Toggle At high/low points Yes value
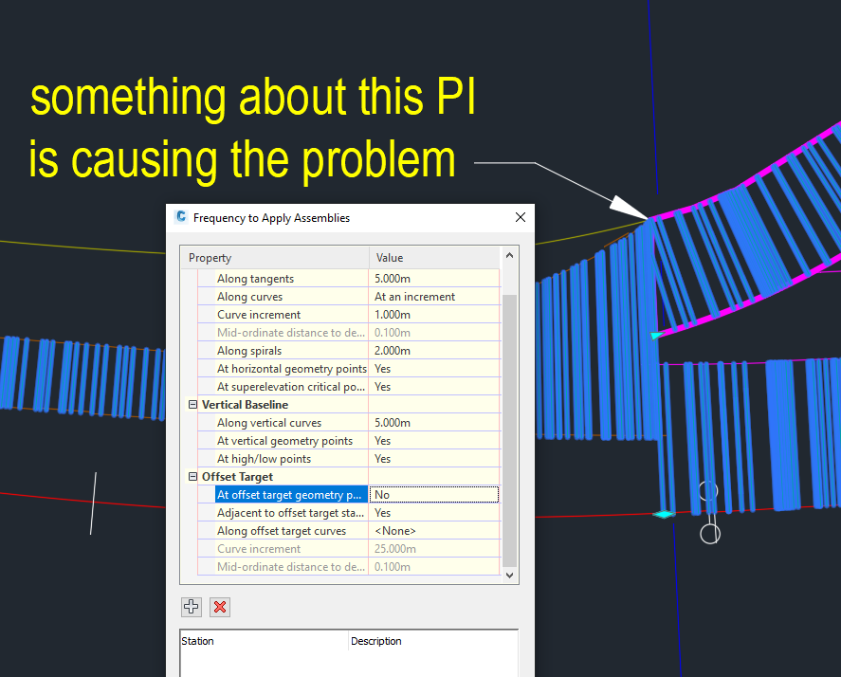 point(434,459)
